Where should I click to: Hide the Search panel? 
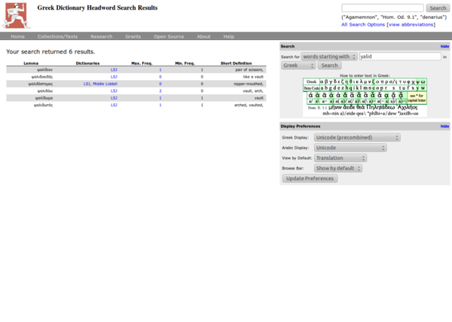(x=444, y=46)
